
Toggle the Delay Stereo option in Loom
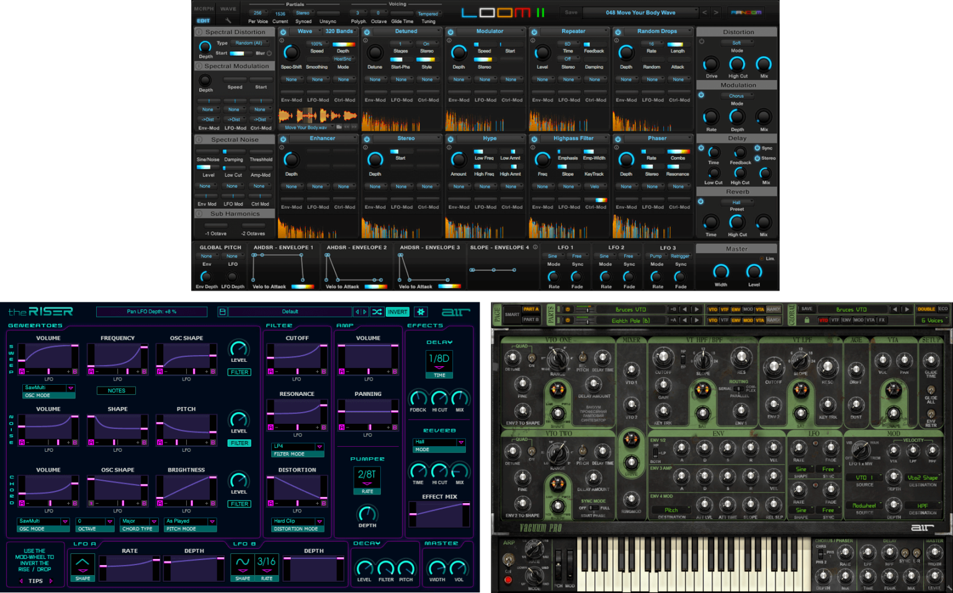coord(757,158)
